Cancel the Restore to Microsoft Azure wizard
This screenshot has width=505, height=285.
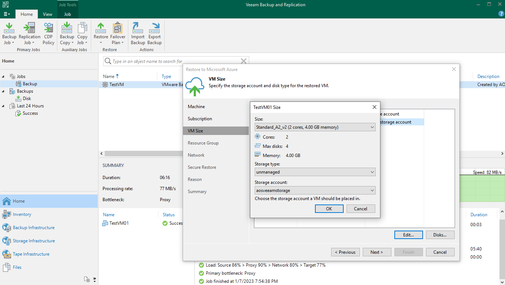[440, 252]
